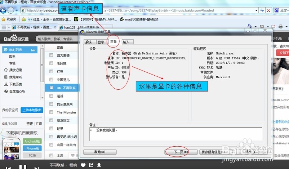
Task: Click the 上传本地歌曲 button
Action: coord(32,110)
